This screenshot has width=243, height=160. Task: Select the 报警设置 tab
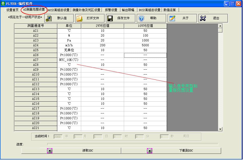tap(111, 10)
